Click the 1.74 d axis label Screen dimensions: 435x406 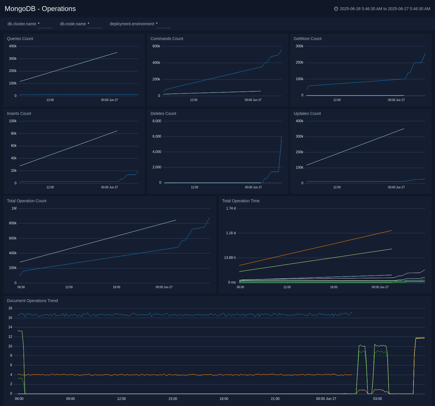coord(231,208)
